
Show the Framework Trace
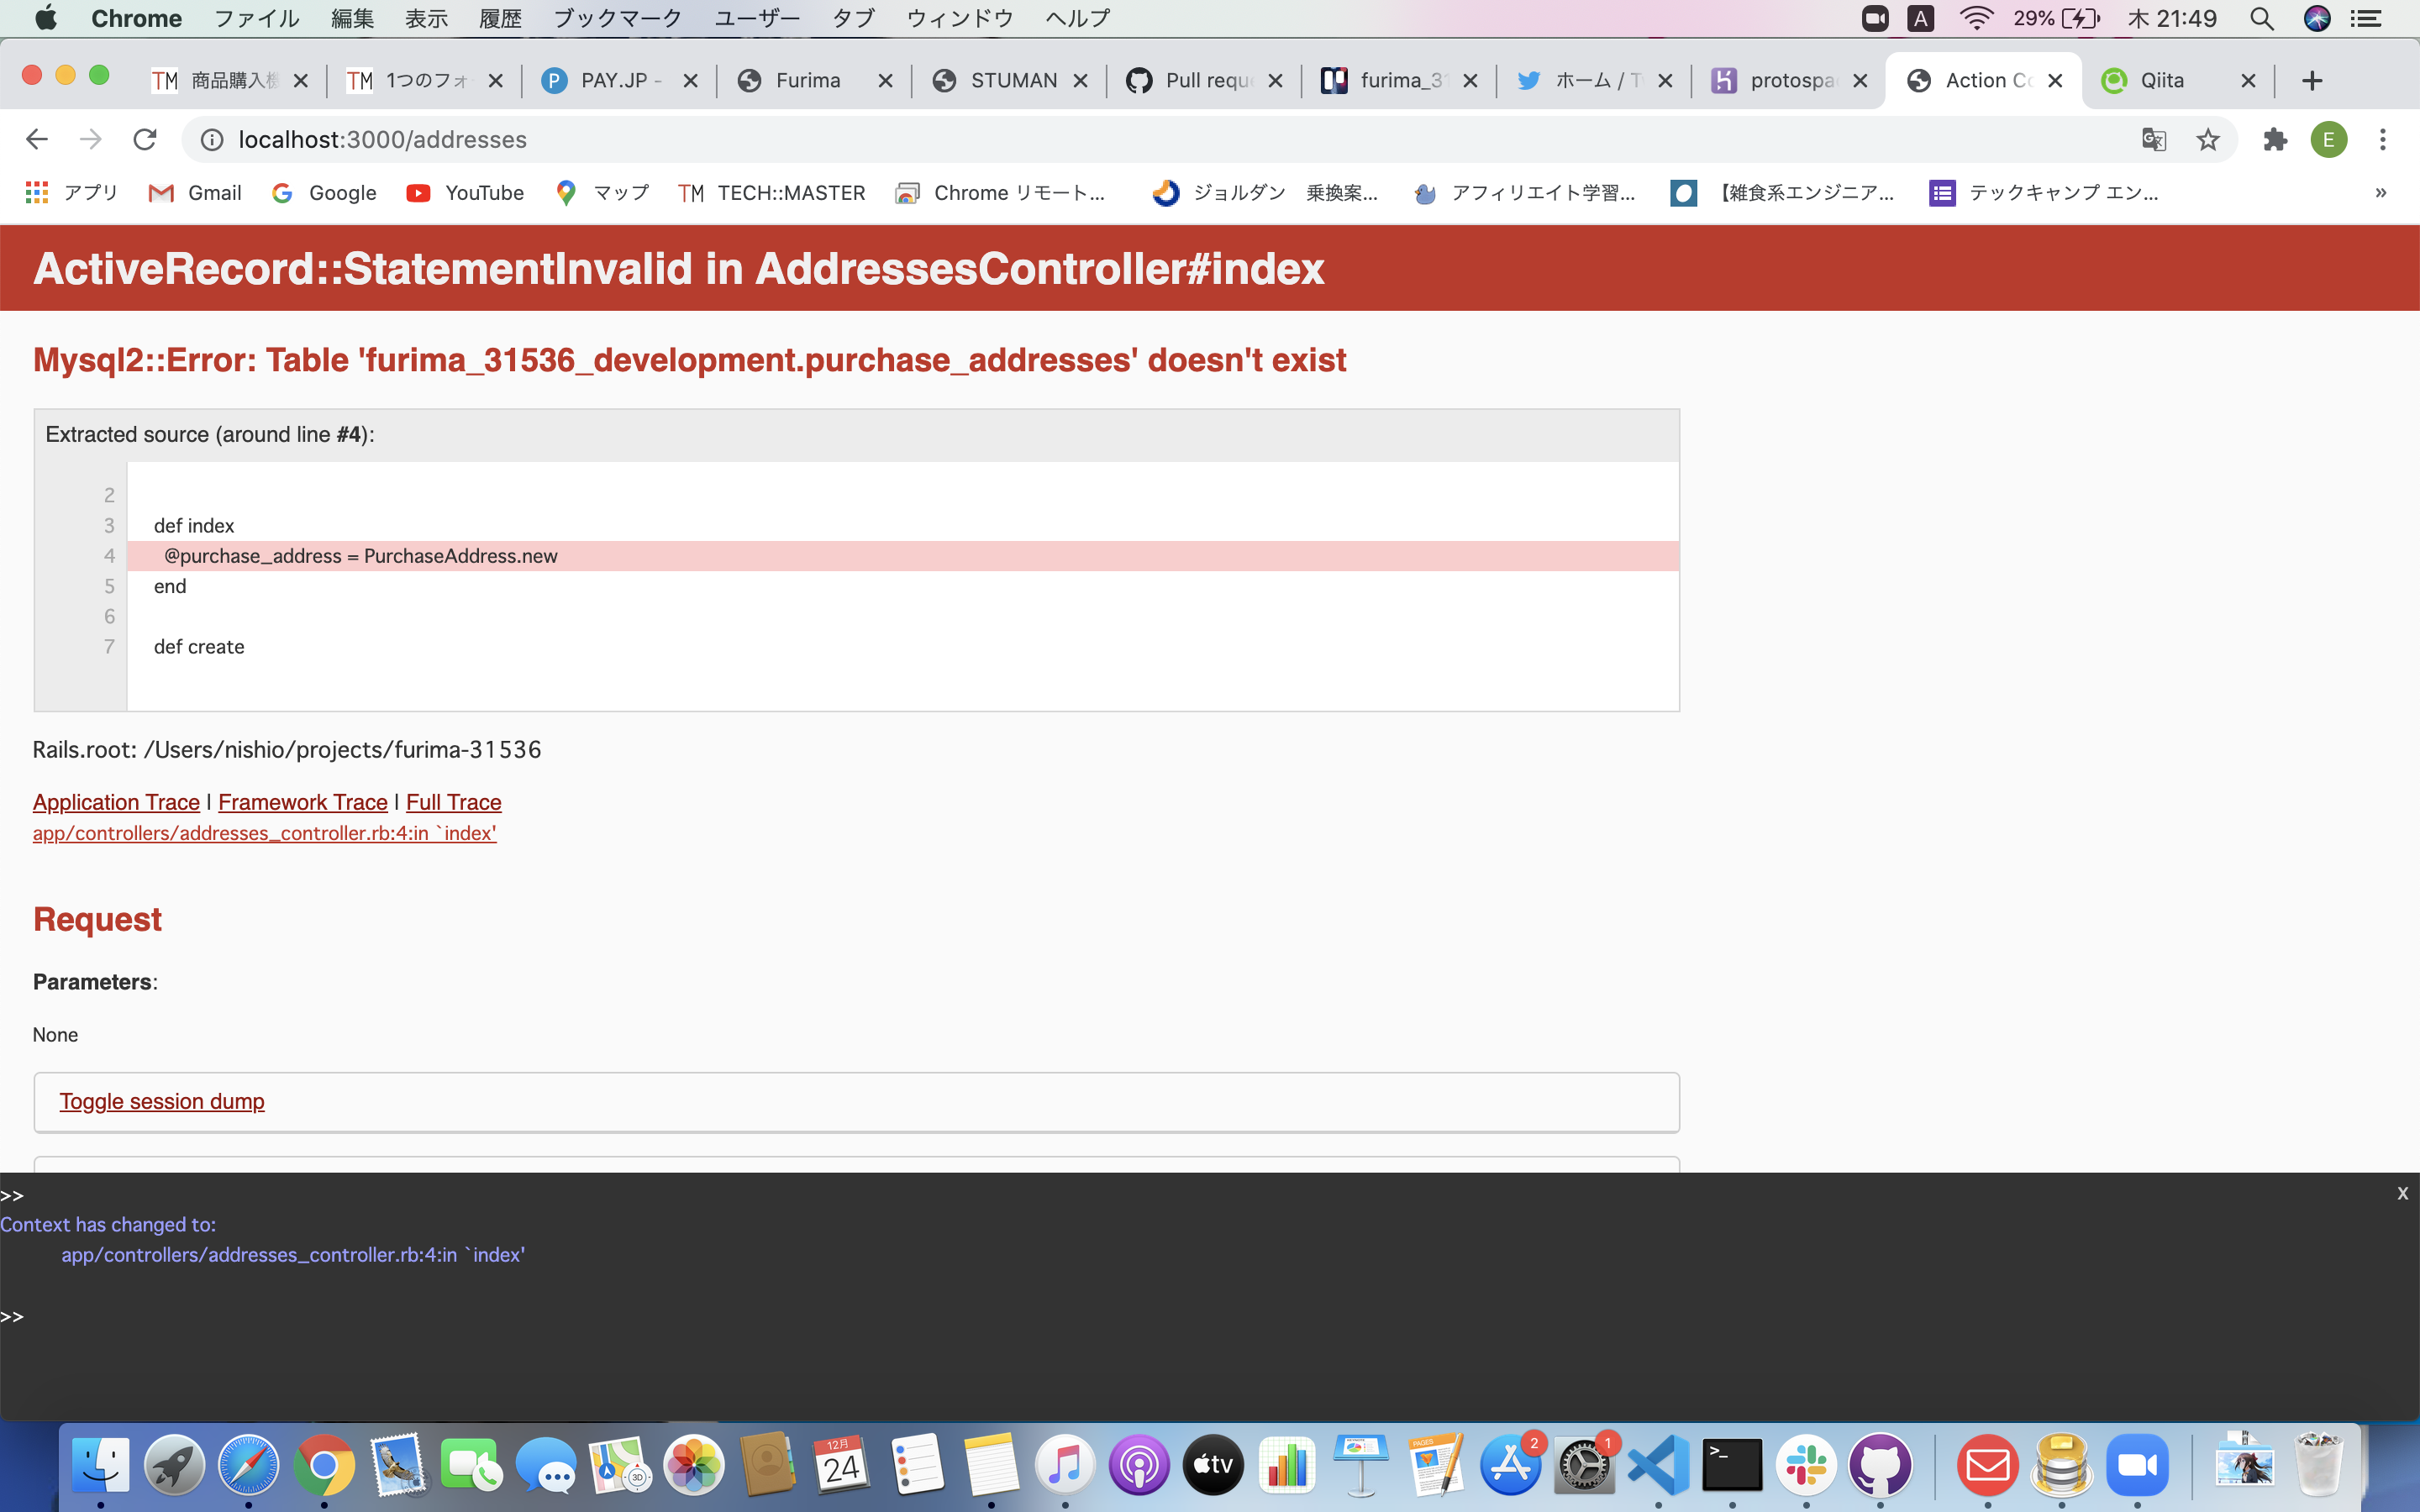(303, 802)
